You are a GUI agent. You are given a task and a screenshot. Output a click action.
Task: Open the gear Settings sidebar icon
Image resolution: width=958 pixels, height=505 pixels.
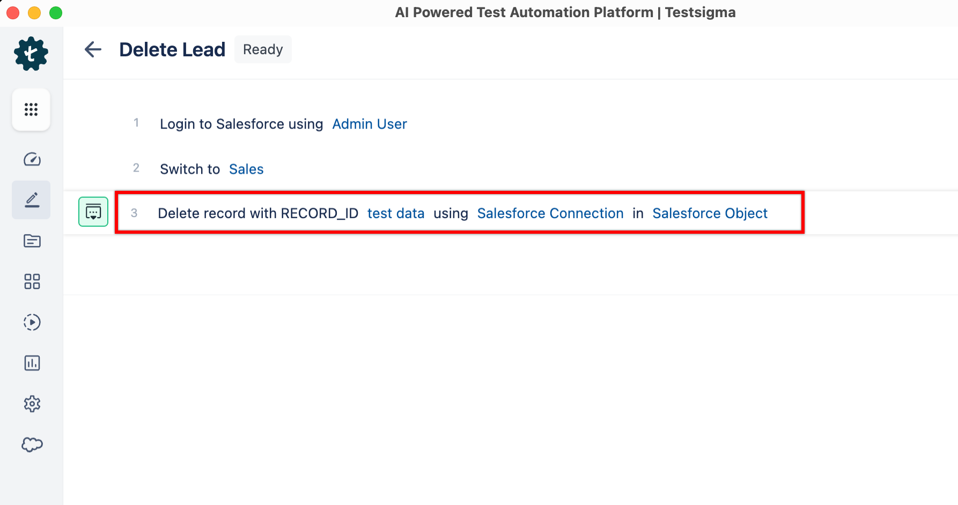pos(32,404)
